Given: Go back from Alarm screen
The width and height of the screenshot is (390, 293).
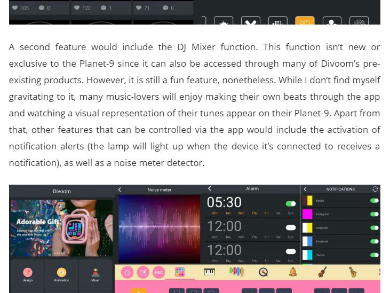Looking at the screenshot, I should 210,189.
